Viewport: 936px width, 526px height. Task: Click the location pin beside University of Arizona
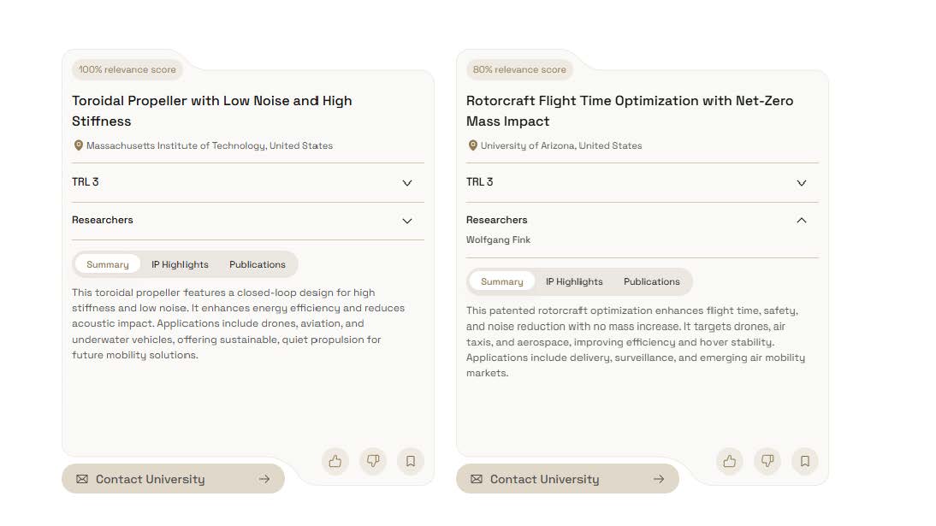tap(472, 146)
